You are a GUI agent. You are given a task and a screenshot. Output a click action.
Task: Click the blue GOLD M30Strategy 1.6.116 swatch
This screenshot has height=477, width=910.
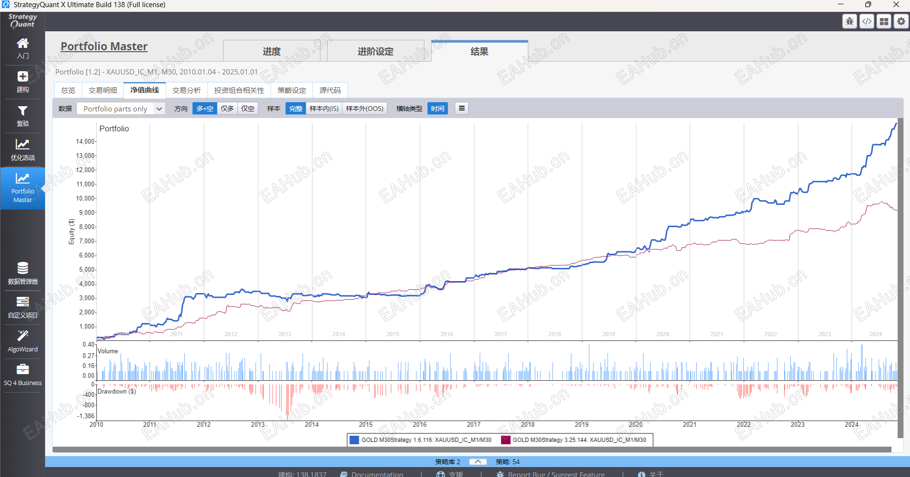[354, 440]
